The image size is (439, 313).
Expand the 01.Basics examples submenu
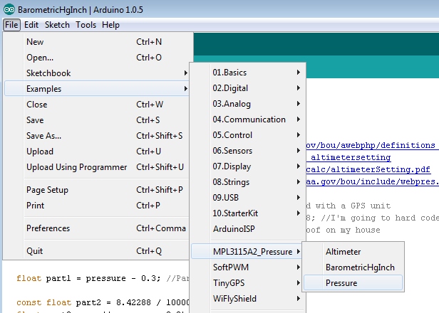(248, 73)
